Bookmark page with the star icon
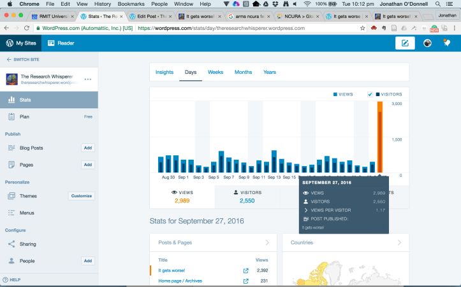The height and width of the screenshot is (287, 461). coord(362,28)
